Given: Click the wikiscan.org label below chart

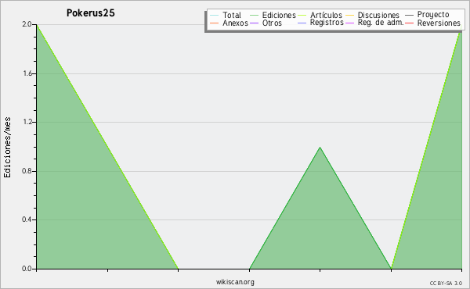Looking at the screenshot, I should click(x=235, y=282).
